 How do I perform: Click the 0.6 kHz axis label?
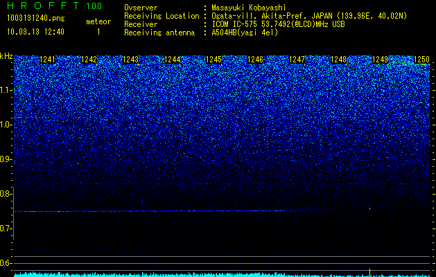pyautogui.click(x=6, y=263)
